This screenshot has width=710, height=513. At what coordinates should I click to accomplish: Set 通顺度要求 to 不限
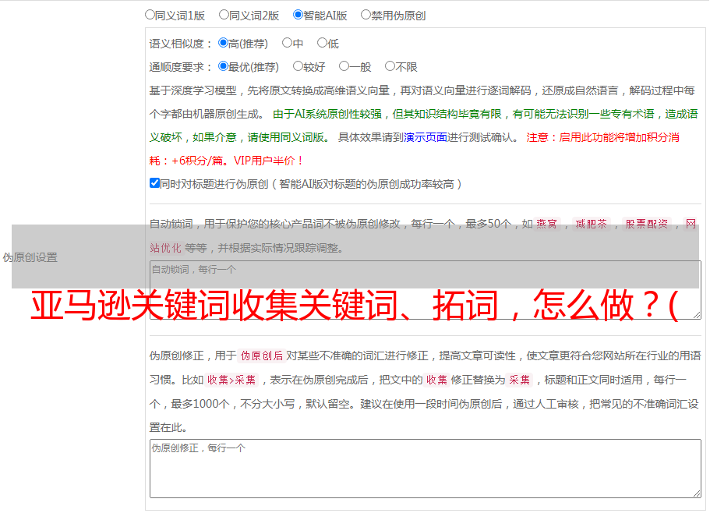click(x=390, y=66)
